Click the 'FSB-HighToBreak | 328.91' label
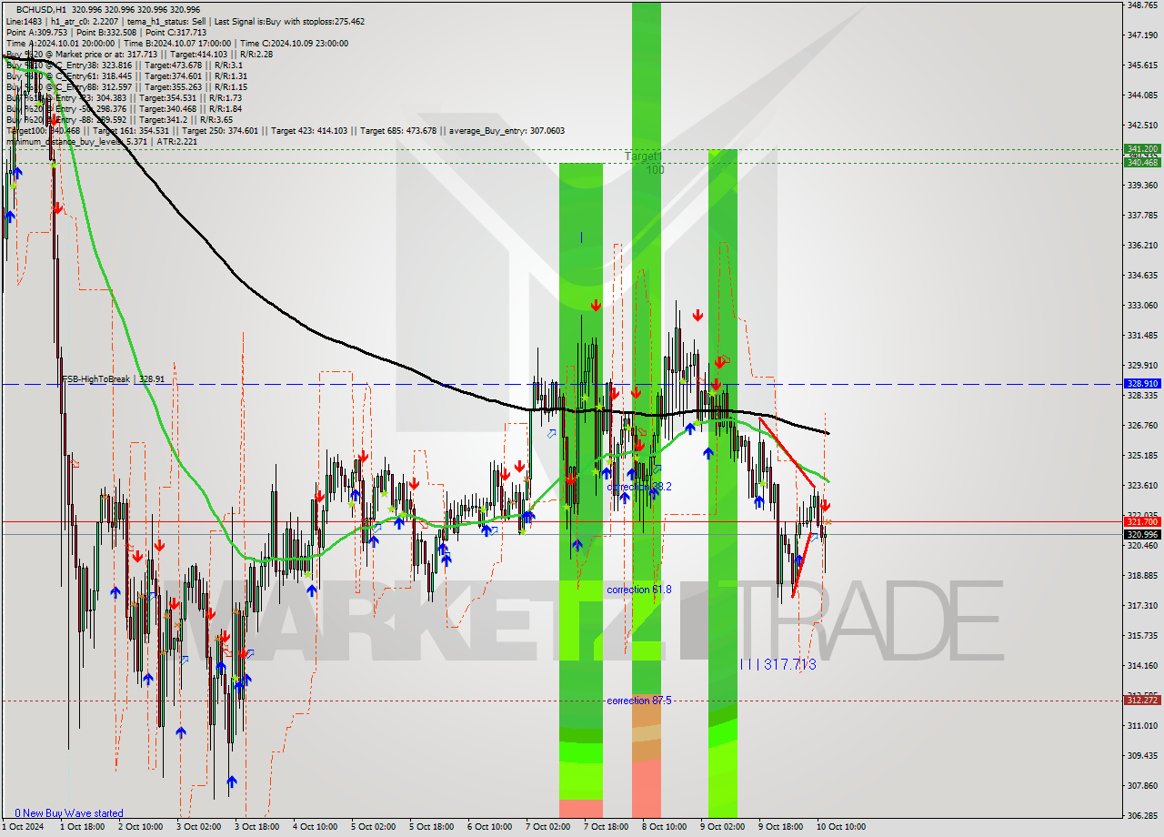This screenshot has height=837, width=1164. (x=114, y=378)
